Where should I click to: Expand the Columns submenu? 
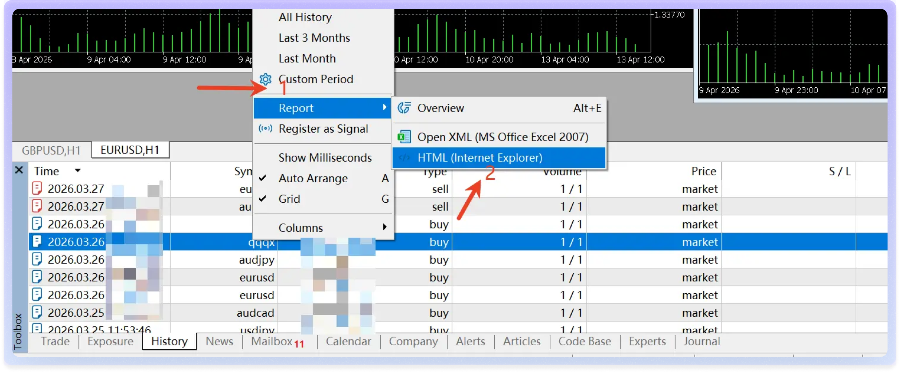click(x=323, y=228)
